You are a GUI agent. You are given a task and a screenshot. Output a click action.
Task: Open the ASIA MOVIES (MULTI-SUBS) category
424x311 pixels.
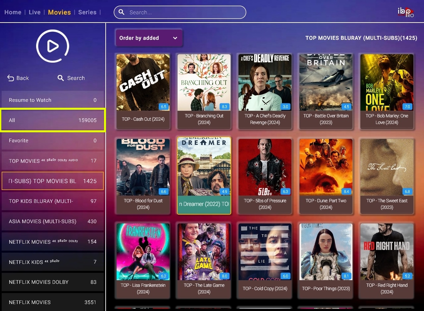click(x=53, y=221)
